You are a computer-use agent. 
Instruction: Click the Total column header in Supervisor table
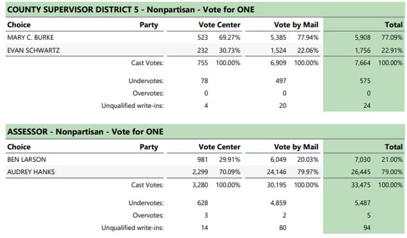pos(393,25)
